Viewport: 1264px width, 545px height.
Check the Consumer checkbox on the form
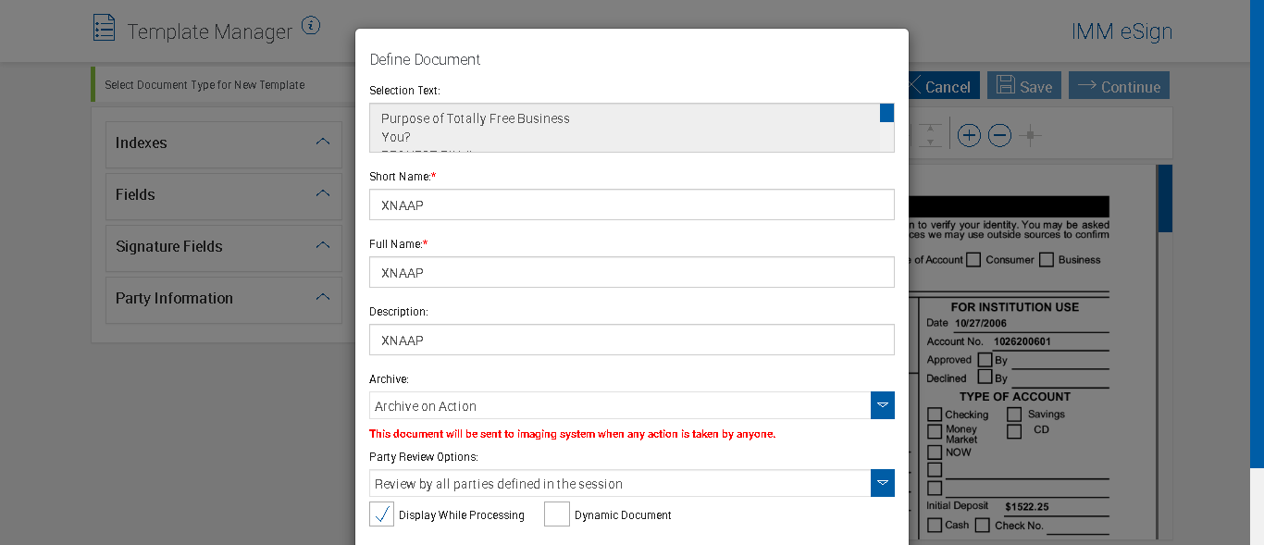pos(973,260)
